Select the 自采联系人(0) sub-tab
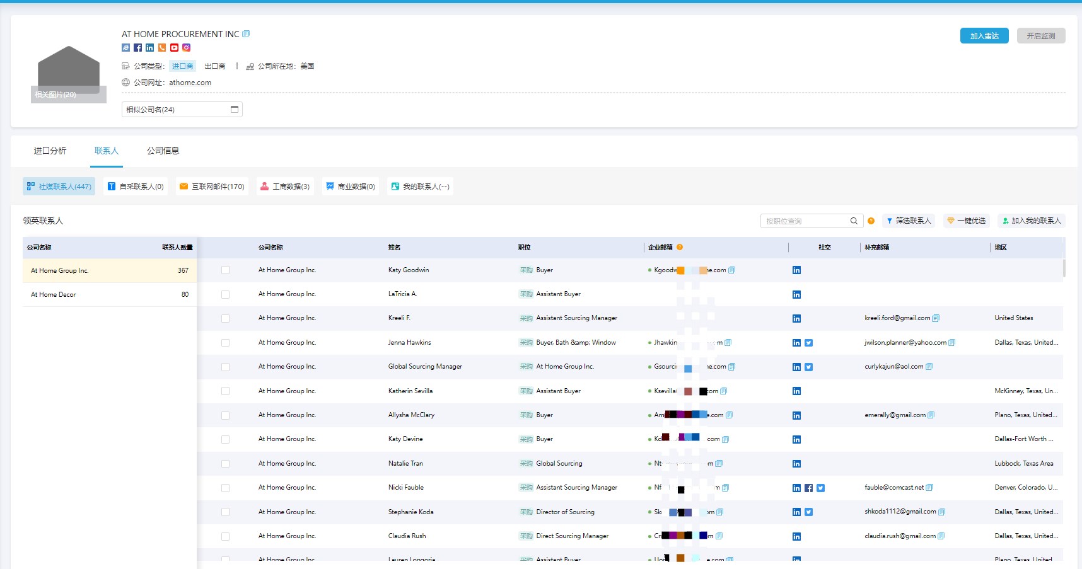The height and width of the screenshot is (569, 1082). point(136,187)
